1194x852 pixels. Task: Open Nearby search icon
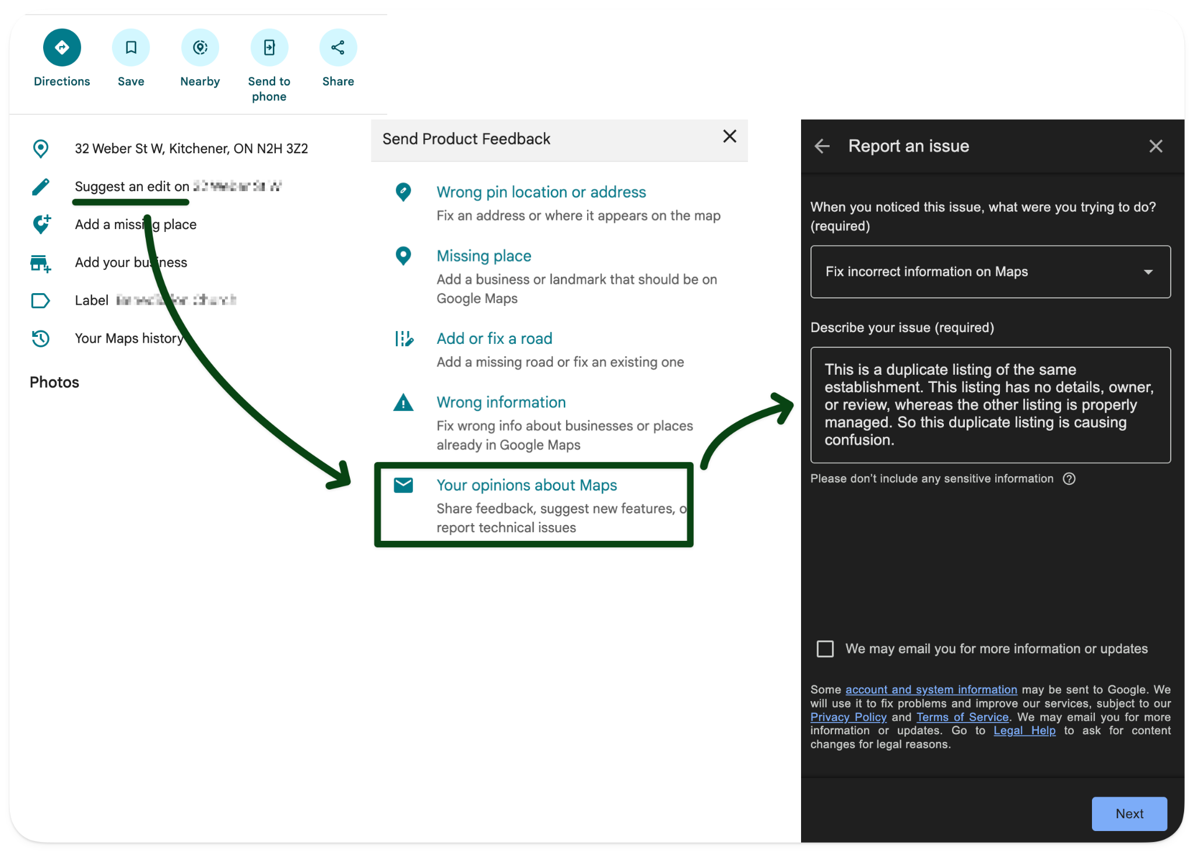pyautogui.click(x=200, y=47)
